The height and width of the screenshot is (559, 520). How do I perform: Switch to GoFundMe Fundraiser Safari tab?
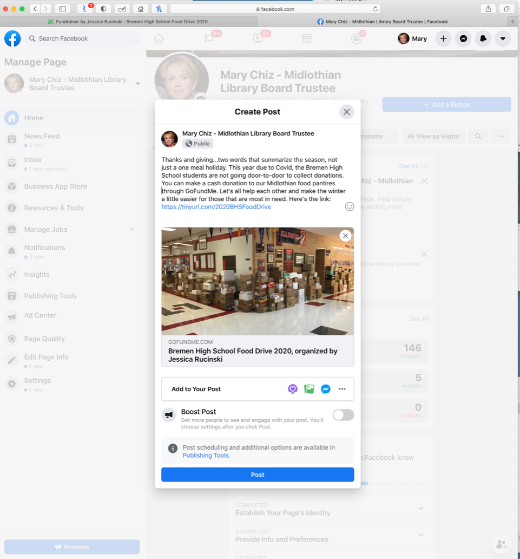[129, 22]
